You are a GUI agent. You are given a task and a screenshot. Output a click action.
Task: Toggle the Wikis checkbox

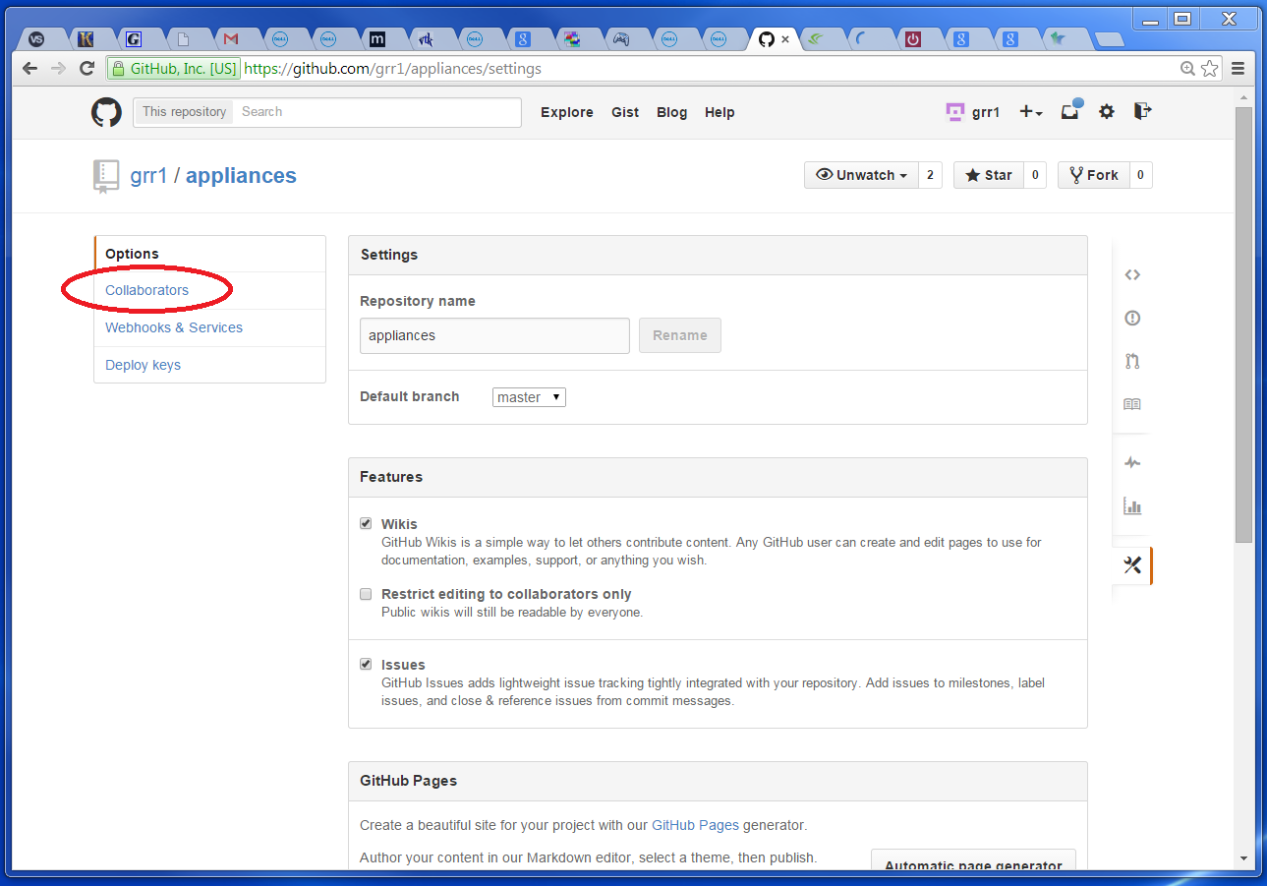tap(366, 524)
